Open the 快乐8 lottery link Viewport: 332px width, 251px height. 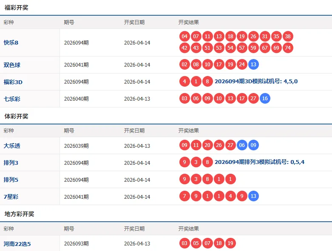click(x=11, y=43)
